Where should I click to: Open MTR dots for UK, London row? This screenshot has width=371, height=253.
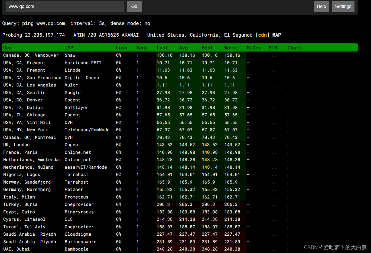(x=272, y=146)
